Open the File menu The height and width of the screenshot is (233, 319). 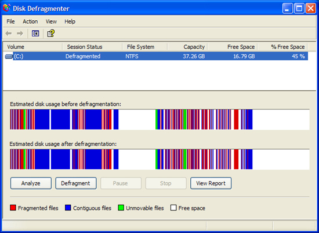click(10, 21)
